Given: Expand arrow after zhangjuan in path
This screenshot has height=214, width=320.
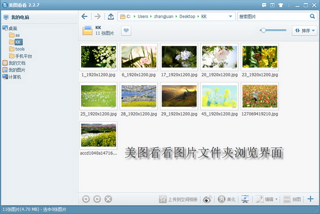Looking at the screenshot, I should [177, 17].
